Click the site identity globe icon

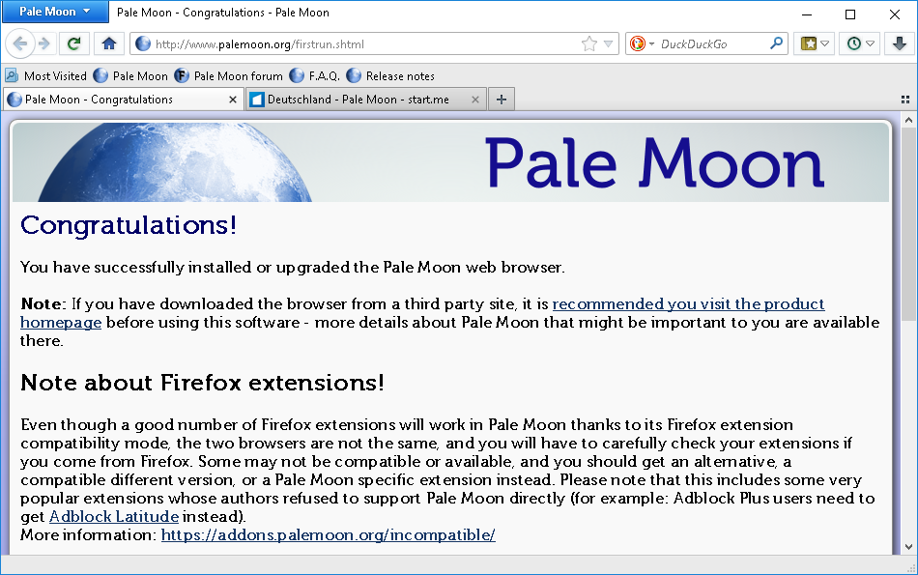[143, 43]
